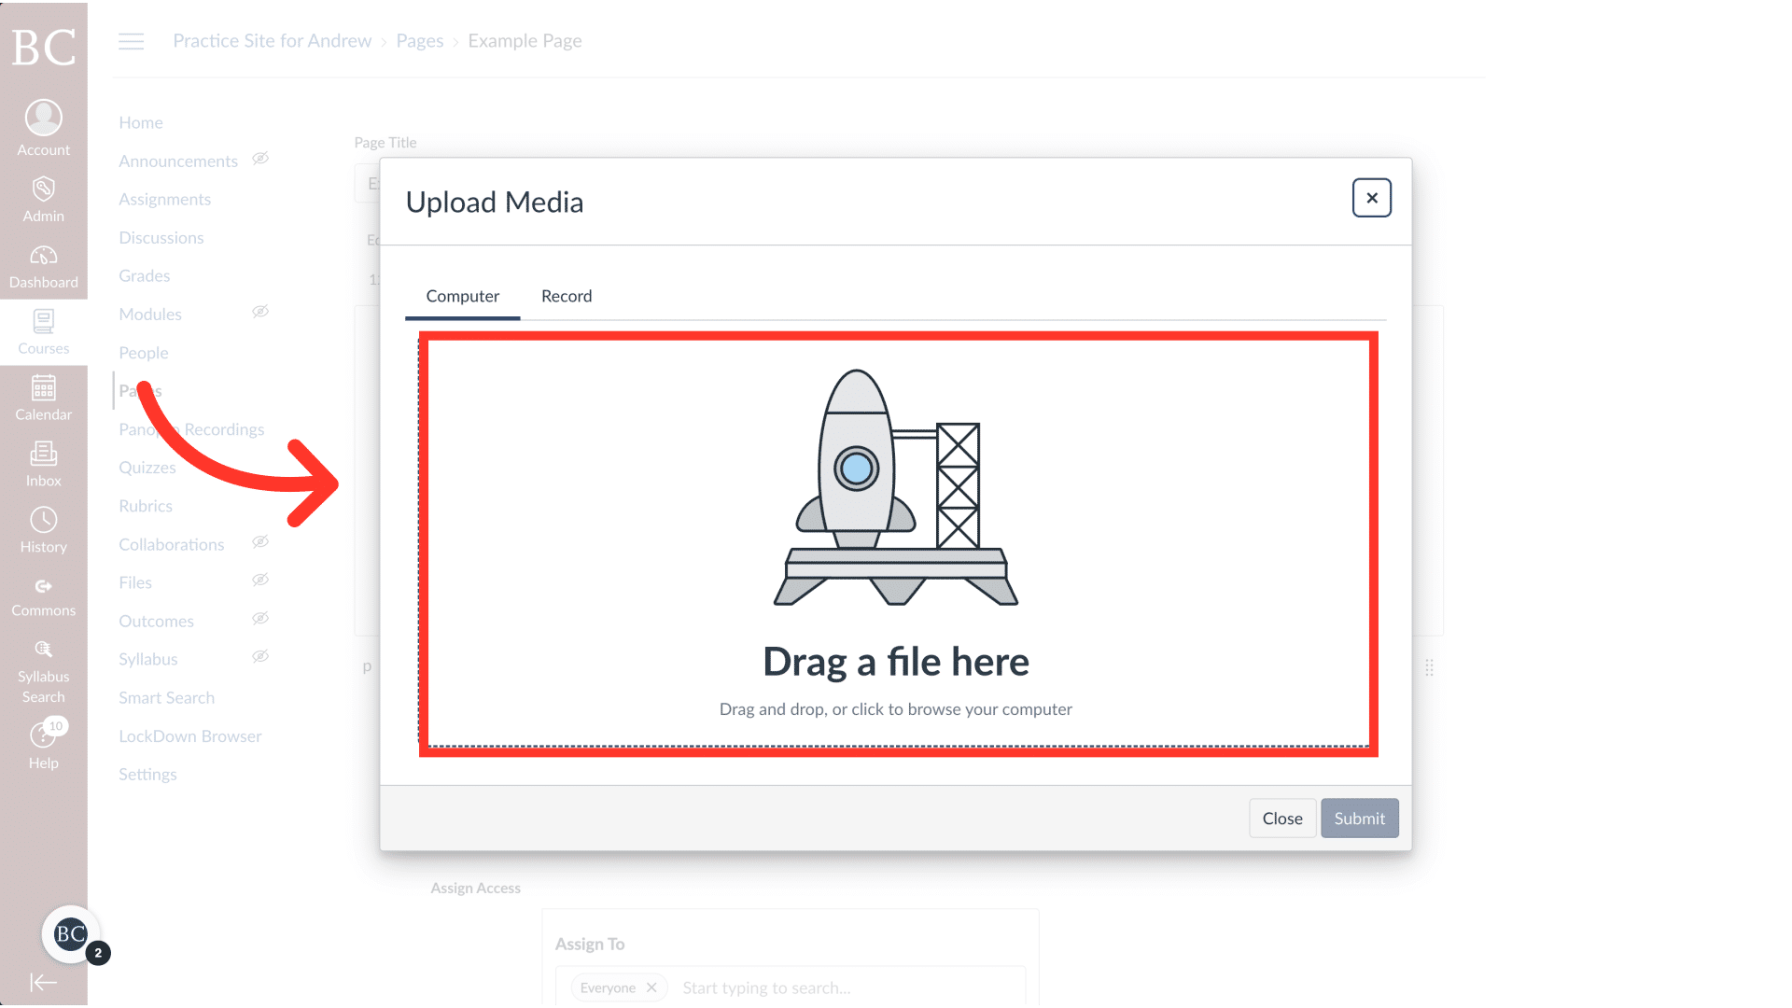Click the History clock icon

[43, 521]
